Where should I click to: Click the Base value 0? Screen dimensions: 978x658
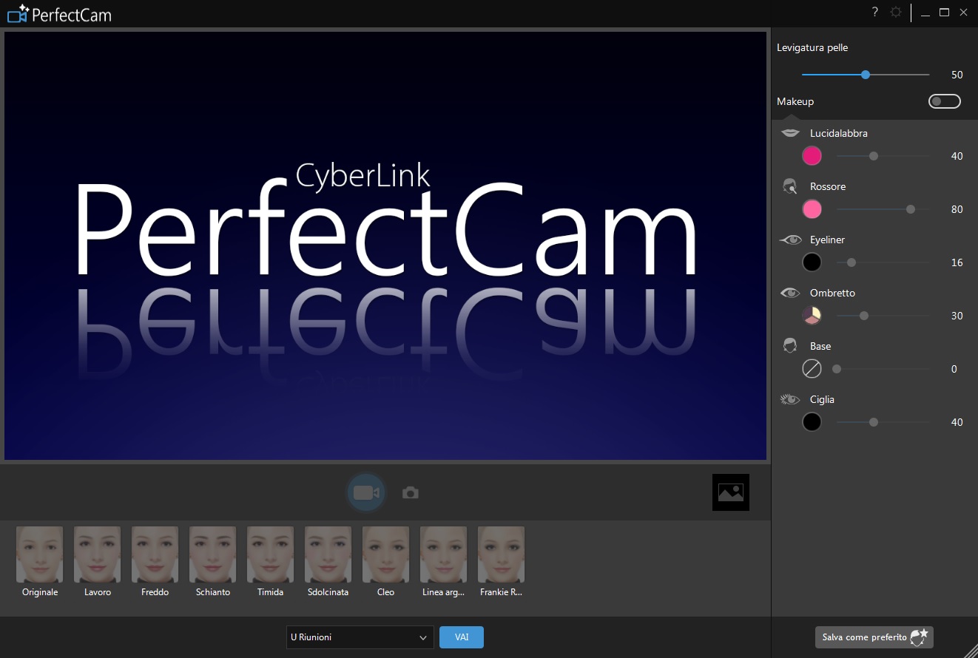click(x=954, y=369)
